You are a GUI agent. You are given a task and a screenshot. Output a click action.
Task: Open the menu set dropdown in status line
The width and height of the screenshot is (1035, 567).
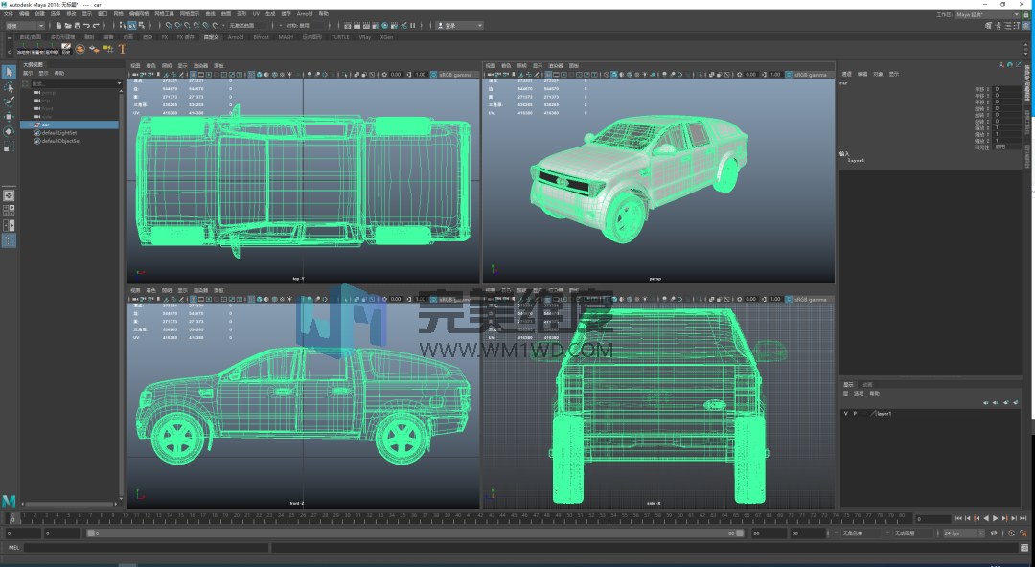24,26
